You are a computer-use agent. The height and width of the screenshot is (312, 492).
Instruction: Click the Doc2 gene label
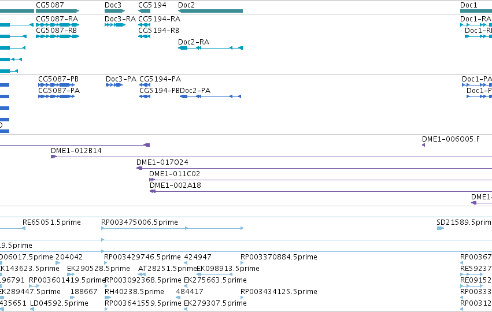coord(186,5)
